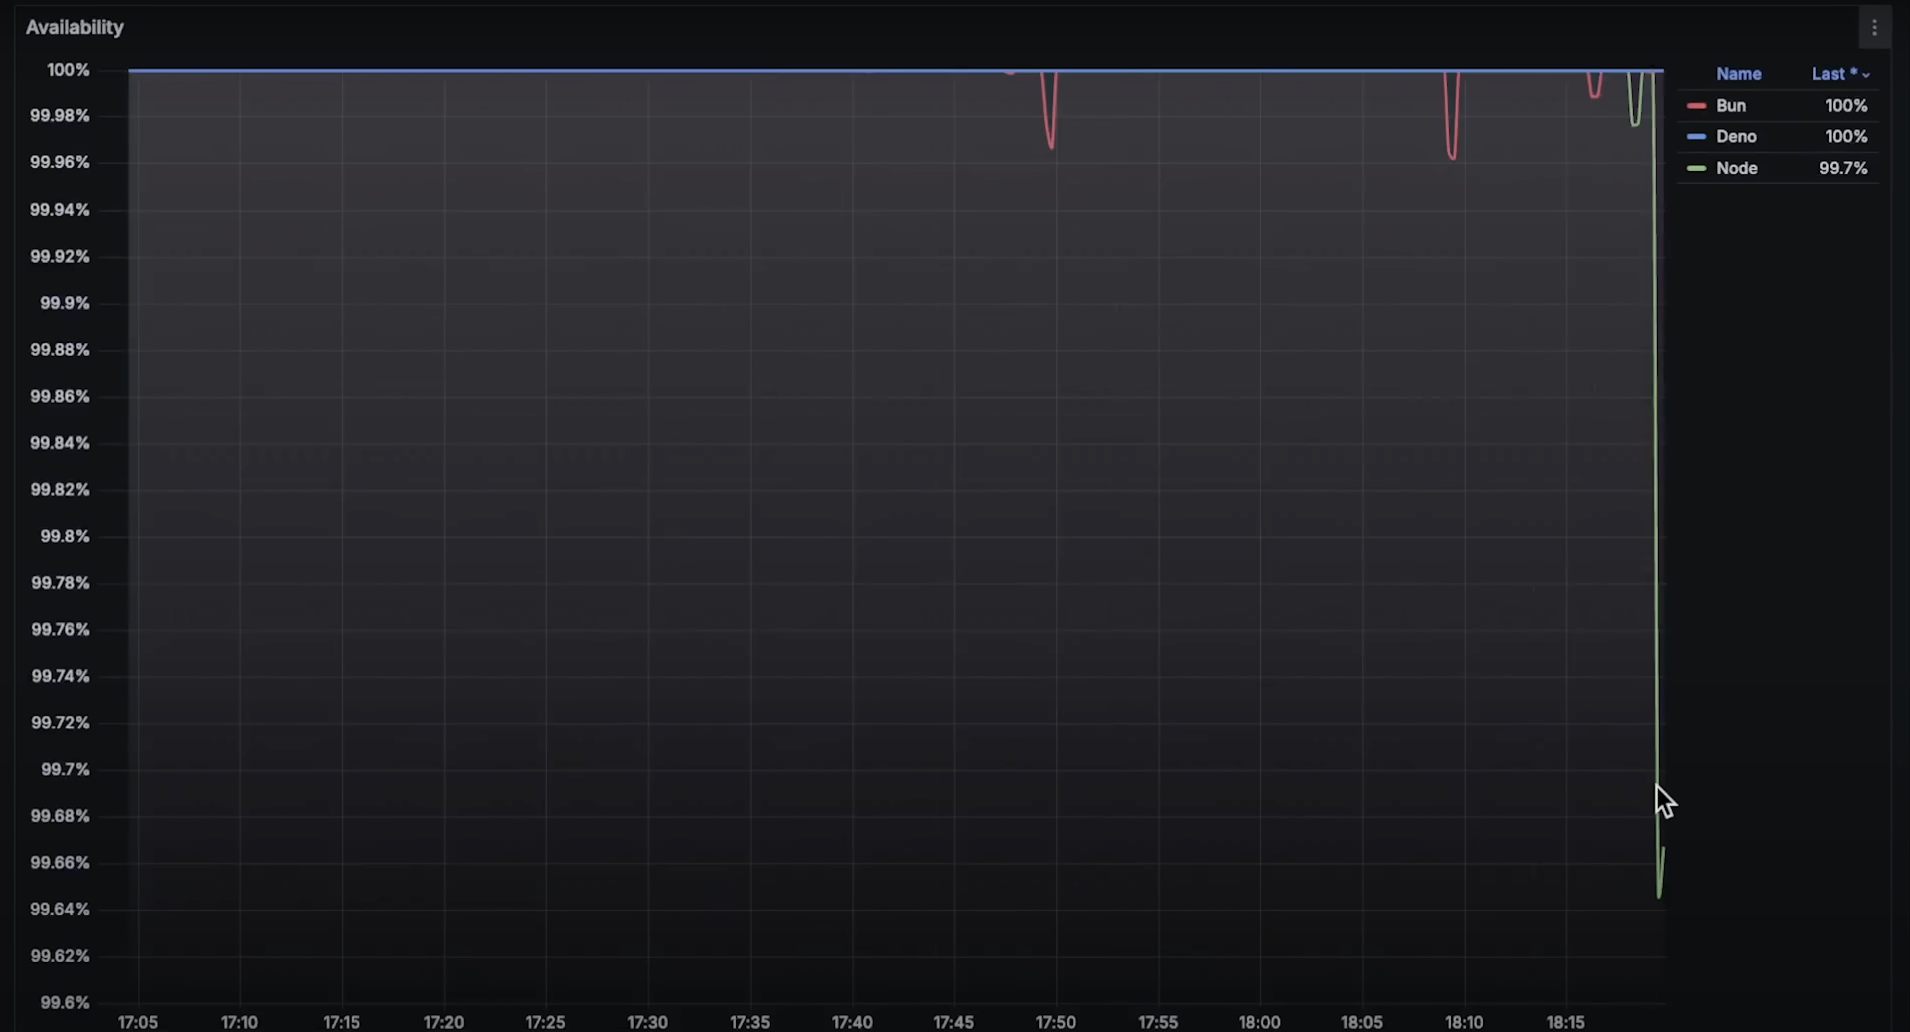The height and width of the screenshot is (1032, 1910).
Task: Toggle visibility of the Bun series label
Action: point(1731,106)
